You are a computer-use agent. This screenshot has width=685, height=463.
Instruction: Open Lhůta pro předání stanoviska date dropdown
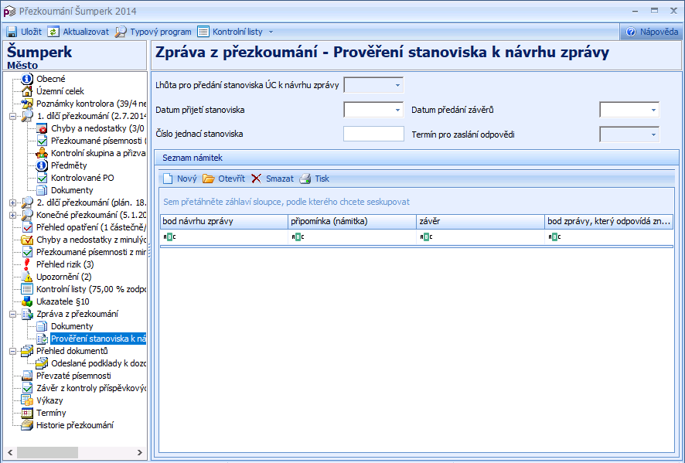tap(397, 85)
